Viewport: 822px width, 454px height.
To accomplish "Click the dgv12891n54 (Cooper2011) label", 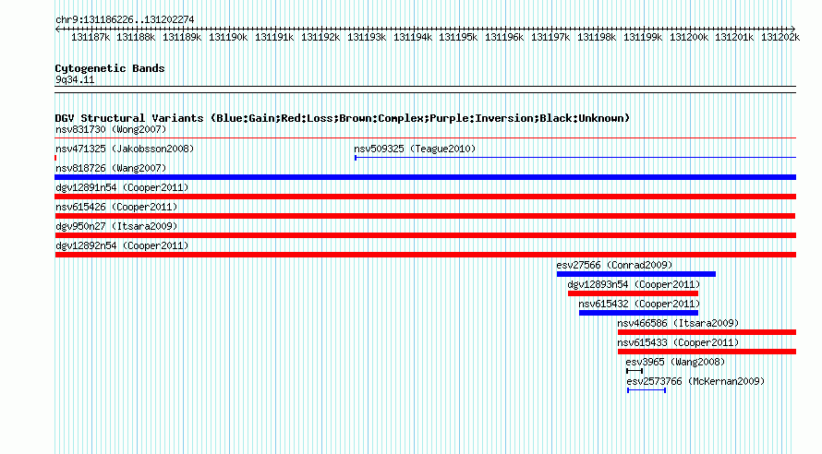I will click(122, 187).
